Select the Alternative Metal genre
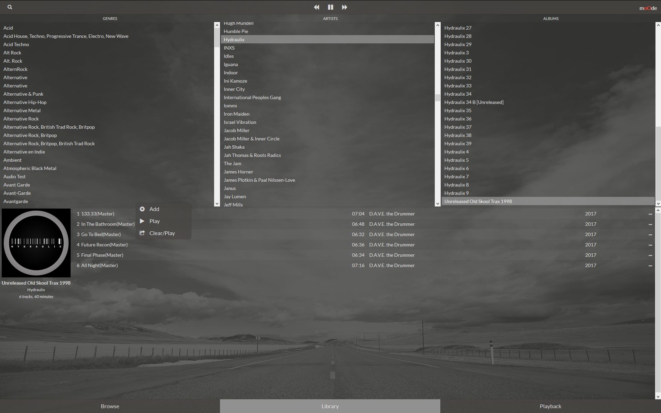The width and height of the screenshot is (661, 413). coord(22,110)
